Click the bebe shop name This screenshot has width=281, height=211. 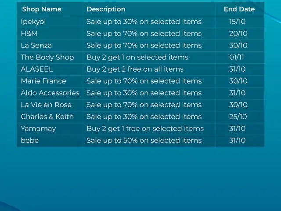point(29,140)
